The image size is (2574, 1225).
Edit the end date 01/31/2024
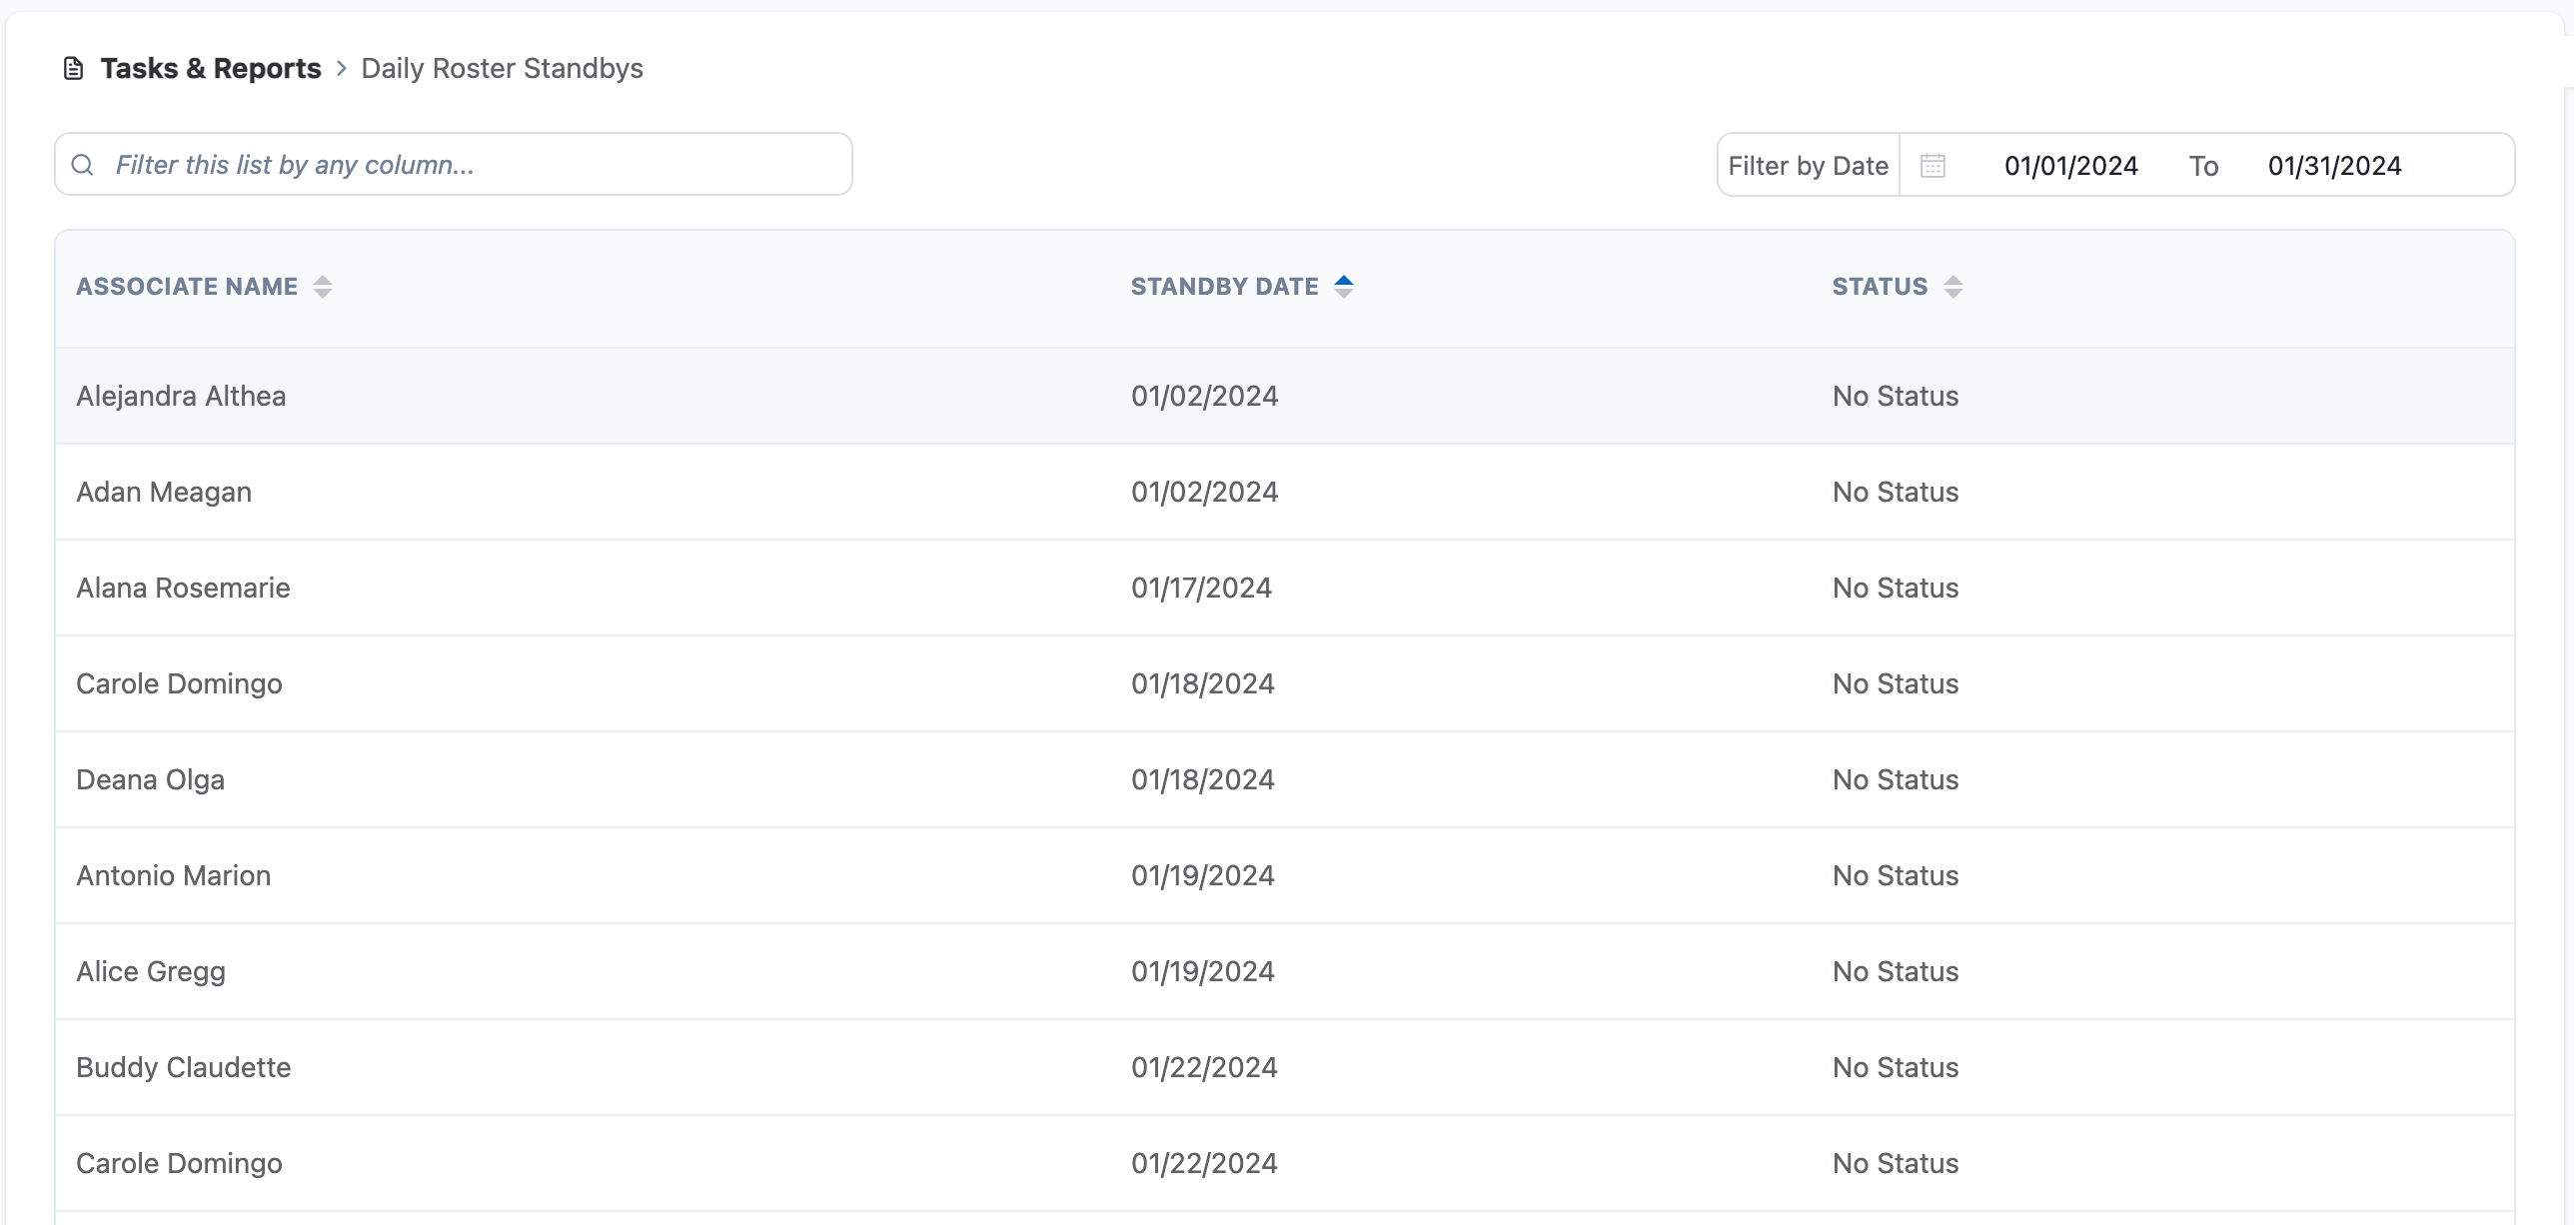2334,166
